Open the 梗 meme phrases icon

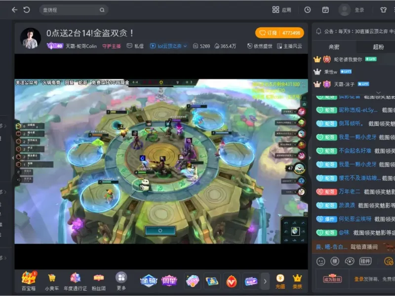(x=335, y=261)
